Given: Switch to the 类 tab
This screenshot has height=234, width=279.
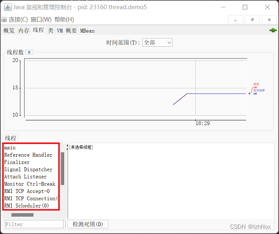Looking at the screenshot, I should (x=51, y=30).
